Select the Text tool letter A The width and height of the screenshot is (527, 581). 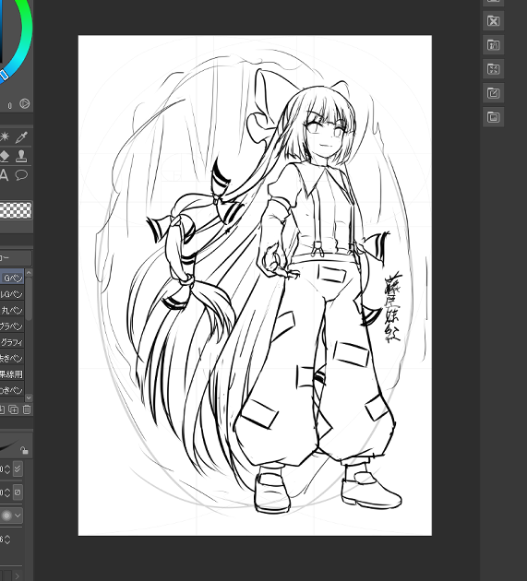(x=4, y=174)
